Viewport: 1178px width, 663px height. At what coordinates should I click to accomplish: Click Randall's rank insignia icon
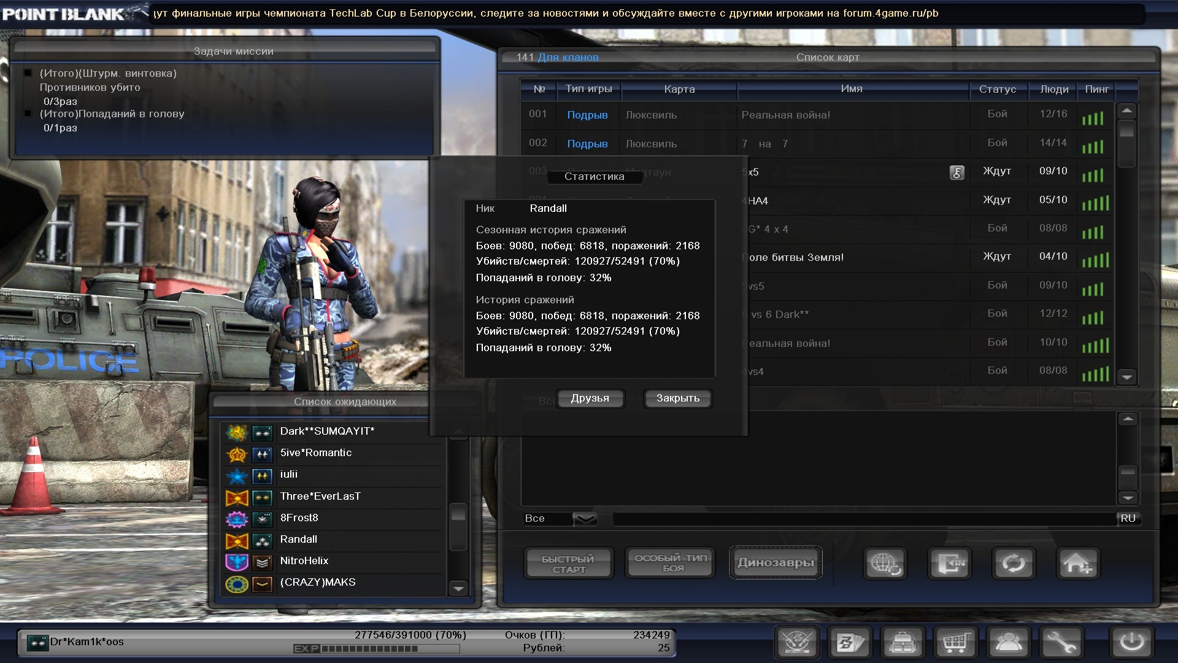(x=263, y=541)
